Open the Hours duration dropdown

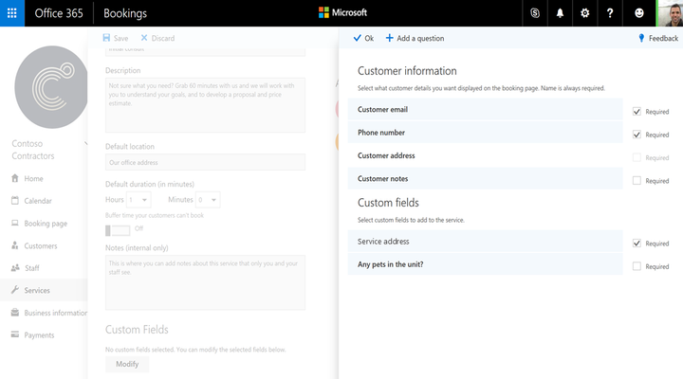pyautogui.click(x=138, y=200)
